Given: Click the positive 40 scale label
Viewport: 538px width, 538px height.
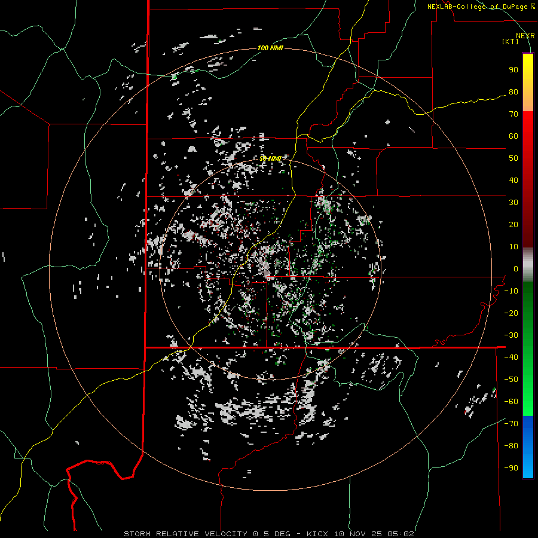Looking at the screenshot, I should pos(513,180).
